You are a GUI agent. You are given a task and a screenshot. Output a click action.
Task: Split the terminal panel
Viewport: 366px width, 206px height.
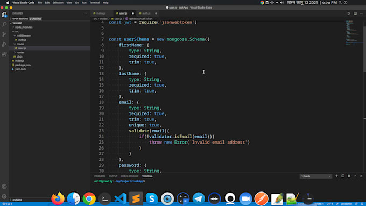tap(343, 176)
